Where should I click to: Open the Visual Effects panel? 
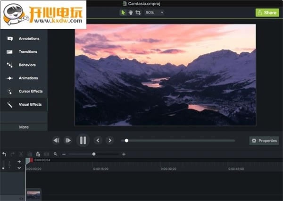24,105
